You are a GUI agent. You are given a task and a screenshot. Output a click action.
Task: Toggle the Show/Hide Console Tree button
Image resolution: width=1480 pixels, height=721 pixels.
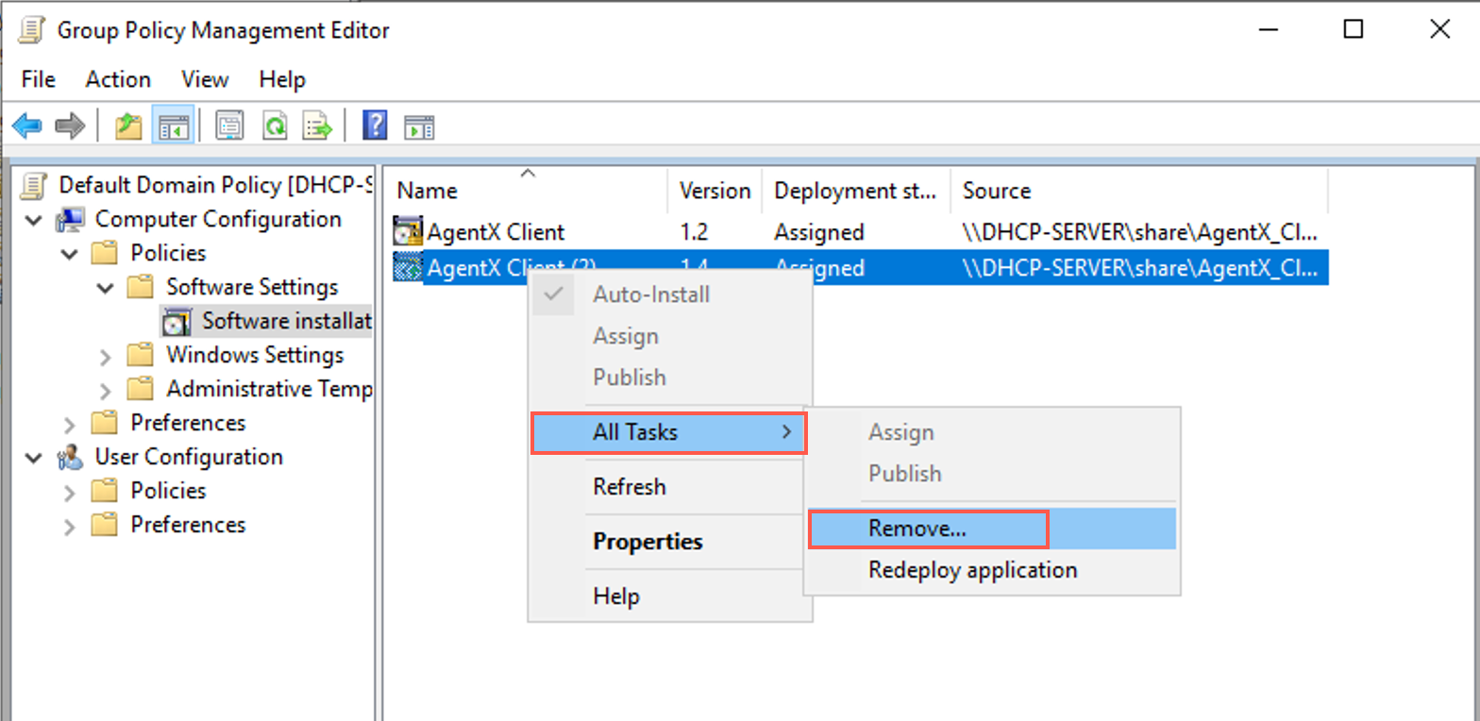click(x=173, y=126)
